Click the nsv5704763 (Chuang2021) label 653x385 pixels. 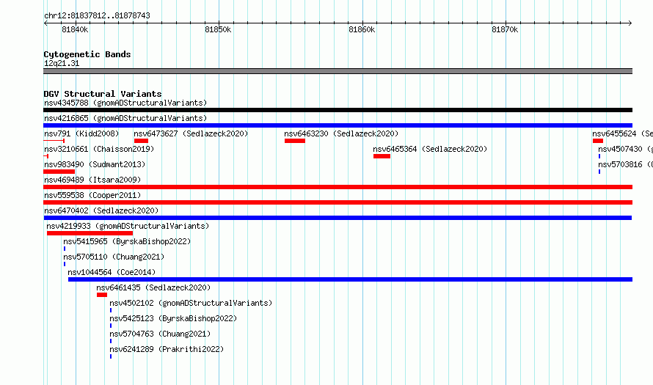click(x=160, y=334)
